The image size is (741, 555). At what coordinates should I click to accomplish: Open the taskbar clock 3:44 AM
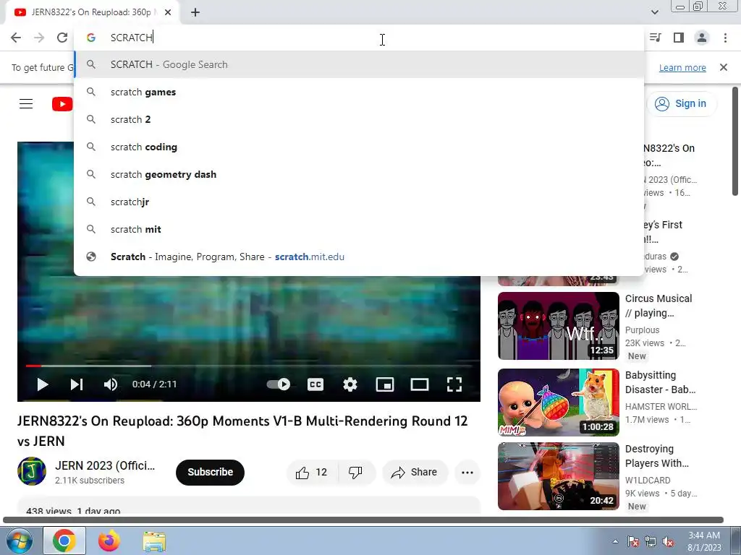click(704, 541)
